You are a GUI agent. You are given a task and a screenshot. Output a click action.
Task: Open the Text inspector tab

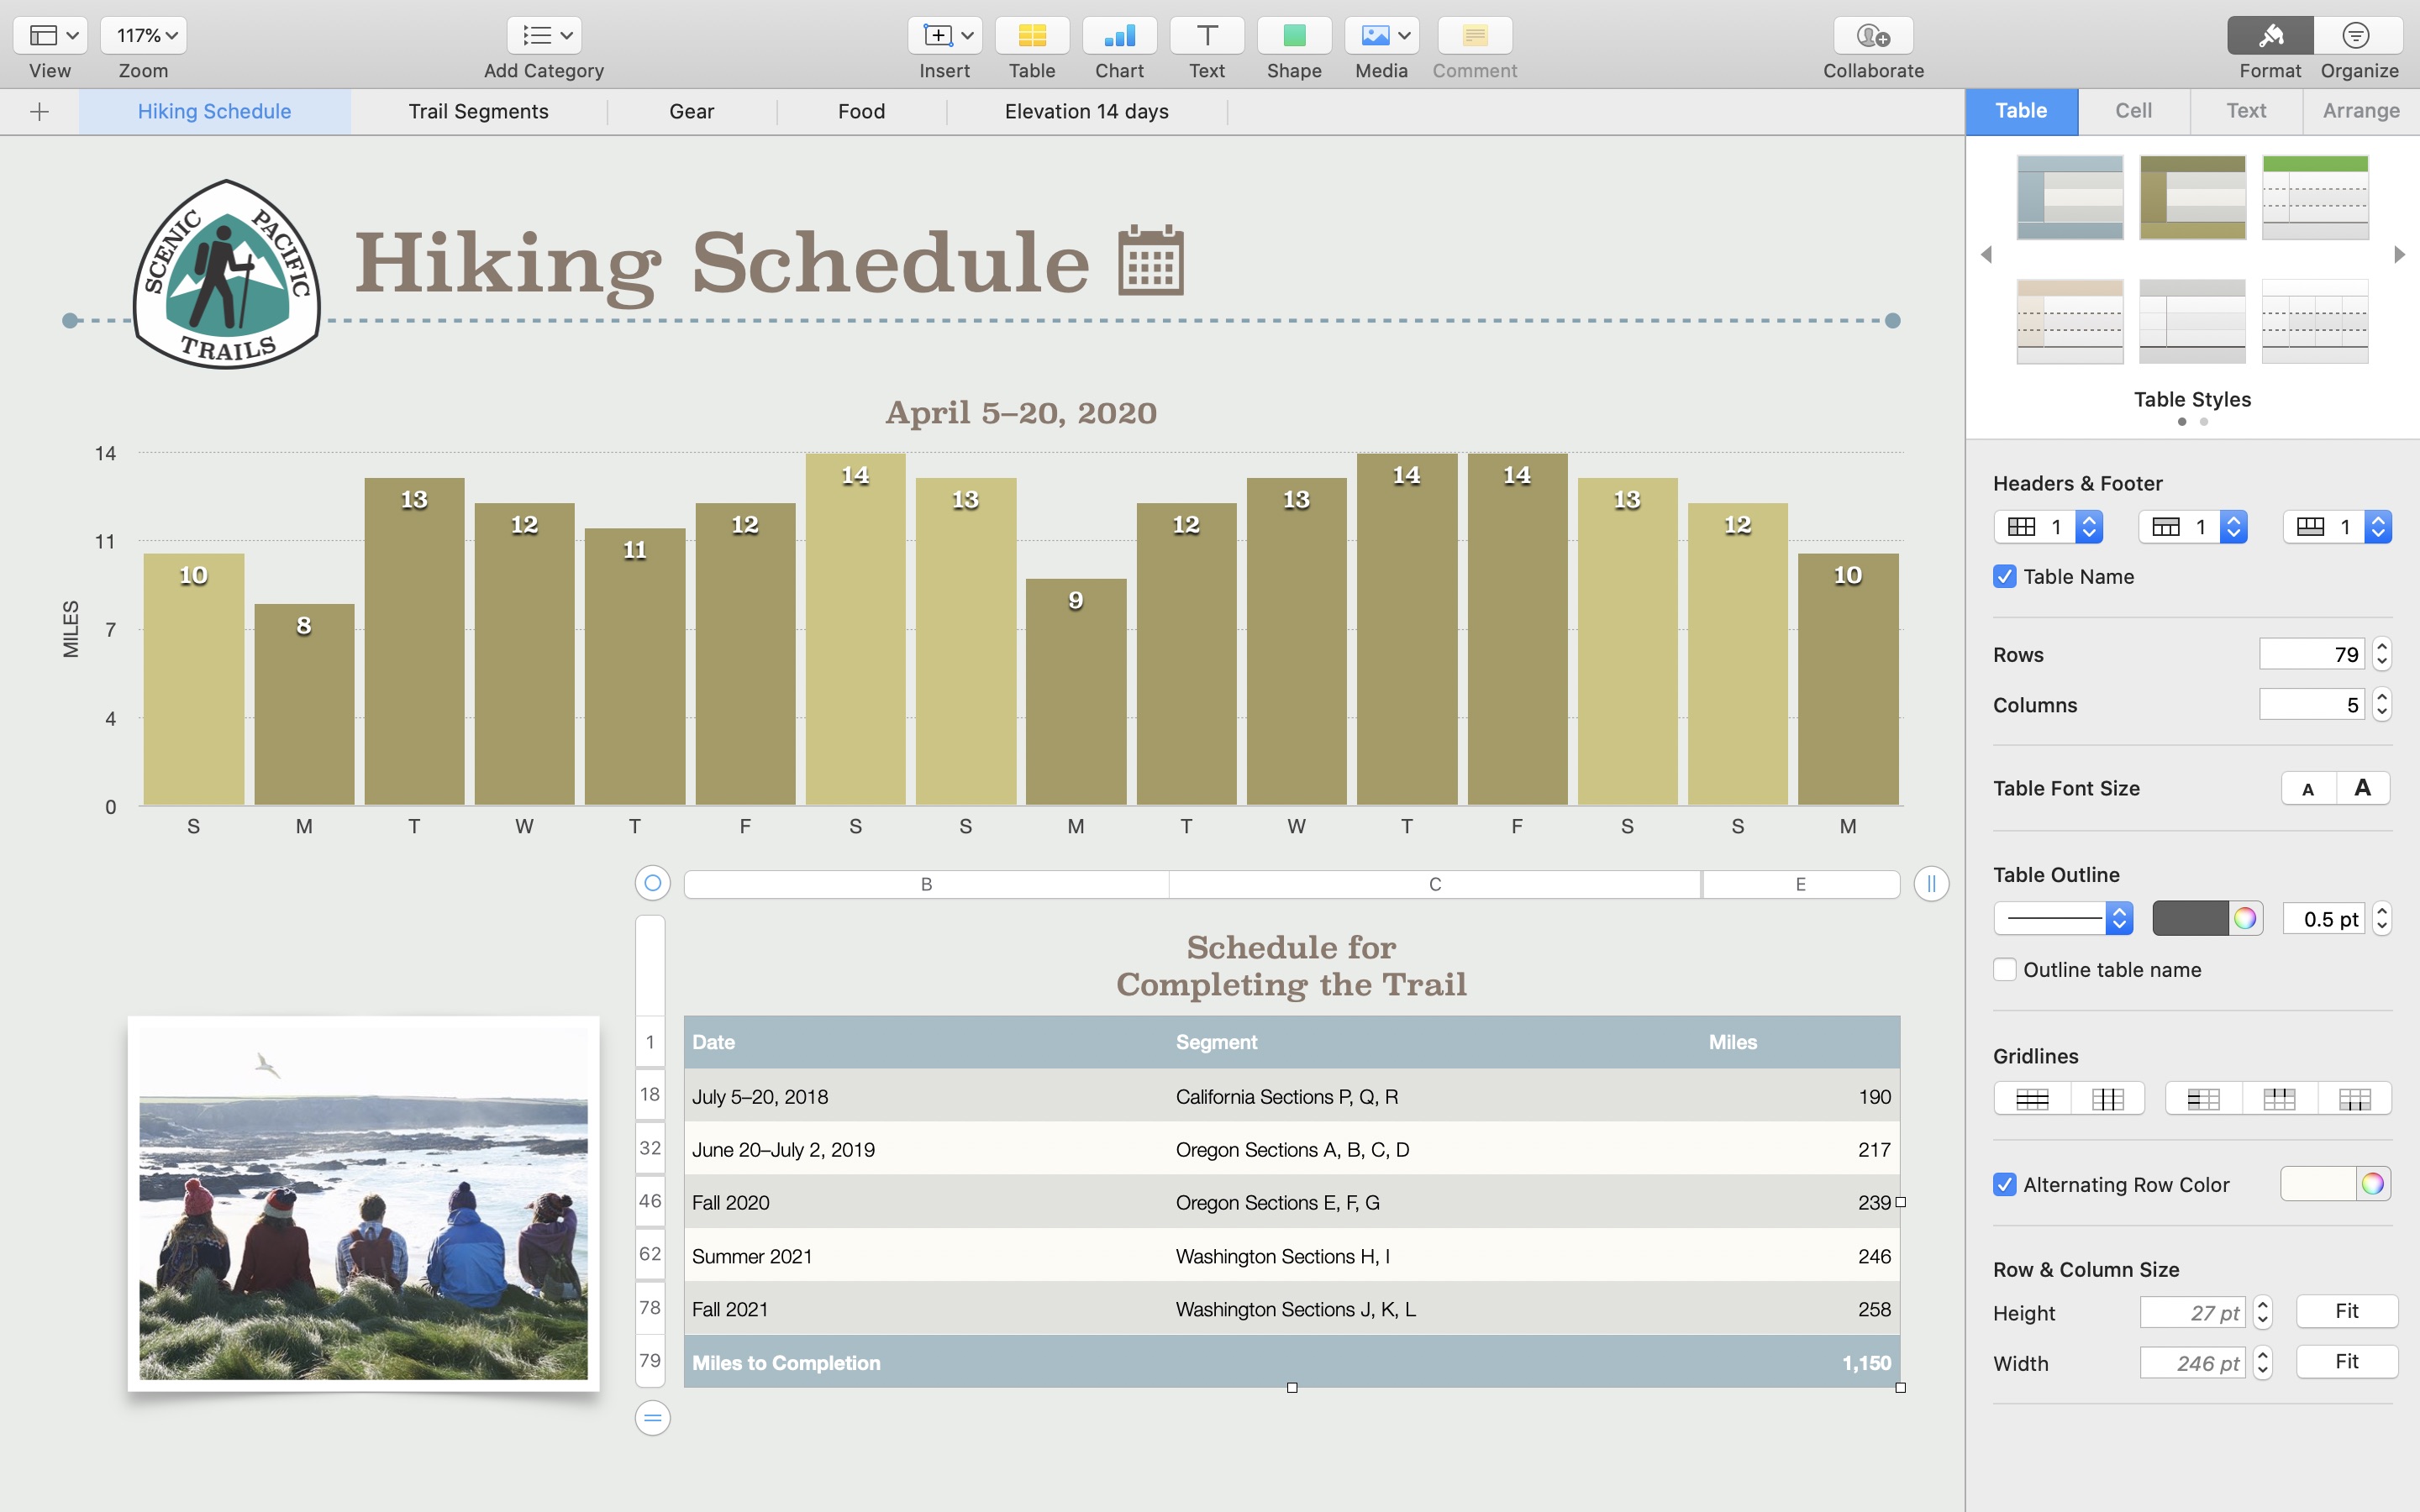[2246, 111]
